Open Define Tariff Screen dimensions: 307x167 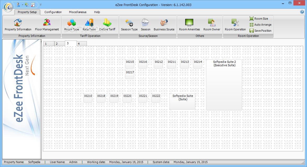[107, 25]
